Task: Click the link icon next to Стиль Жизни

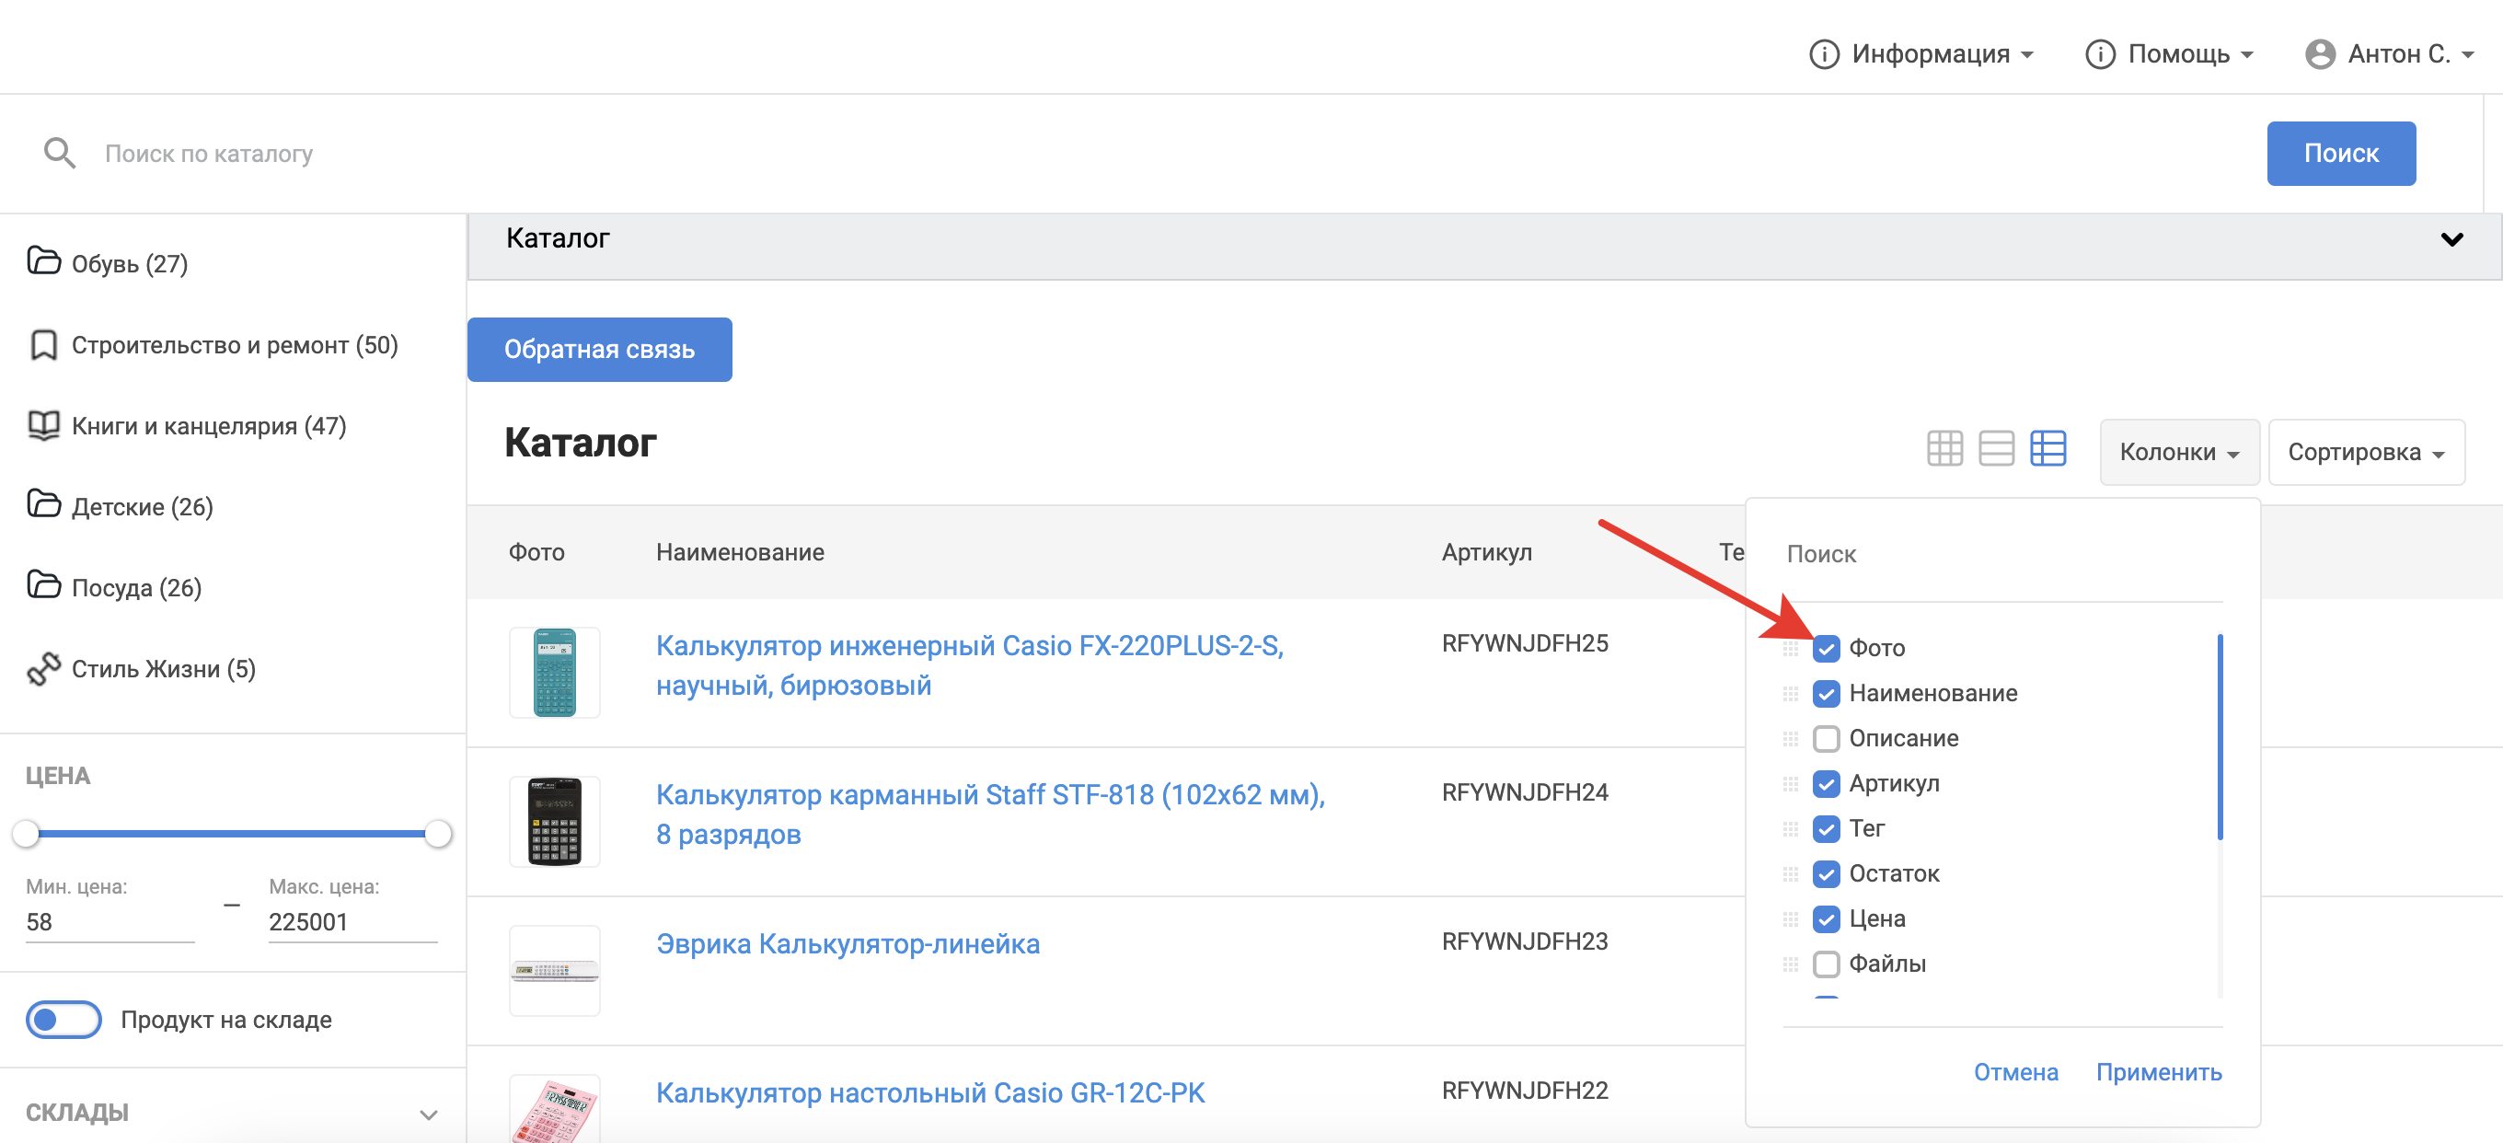Action: pyautogui.click(x=44, y=668)
